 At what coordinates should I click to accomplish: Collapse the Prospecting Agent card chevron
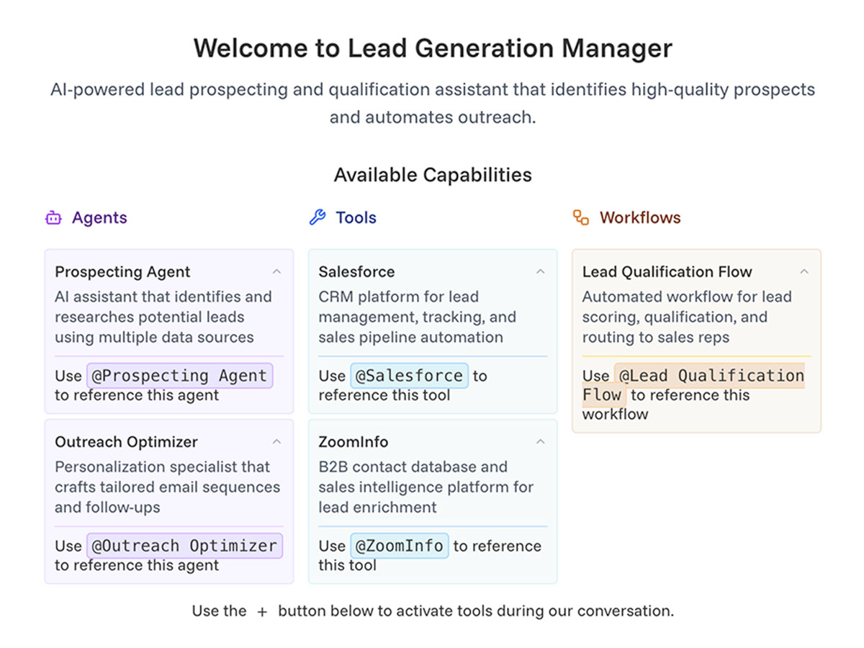coord(276,272)
